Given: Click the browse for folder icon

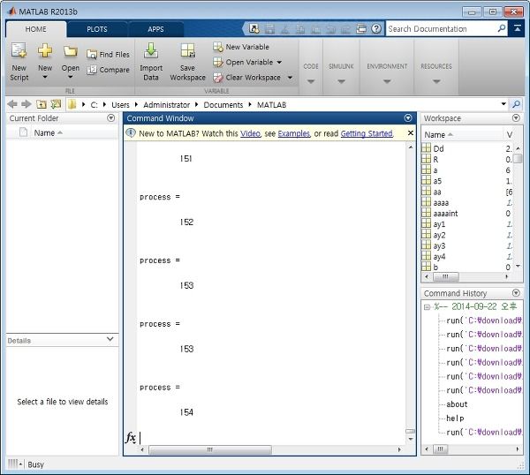Looking at the screenshot, I should pos(56,104).
